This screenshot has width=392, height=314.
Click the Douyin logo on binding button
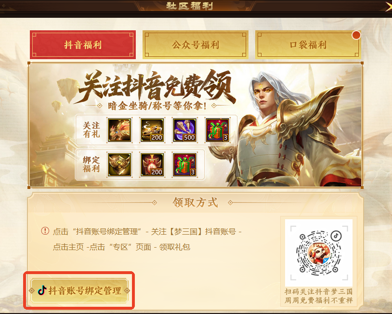coord(42,290)
